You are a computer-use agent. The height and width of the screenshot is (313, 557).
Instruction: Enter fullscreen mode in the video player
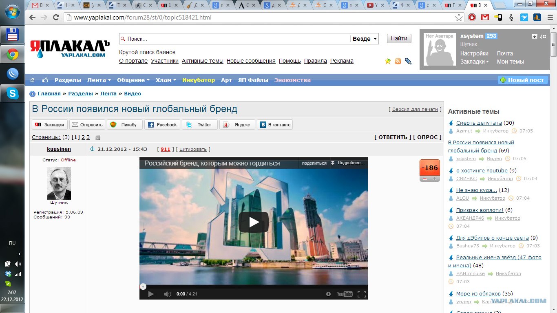[361, 294]
